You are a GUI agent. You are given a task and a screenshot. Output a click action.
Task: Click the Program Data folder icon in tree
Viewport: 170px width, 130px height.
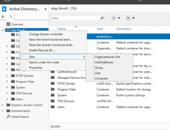point(13,81)
